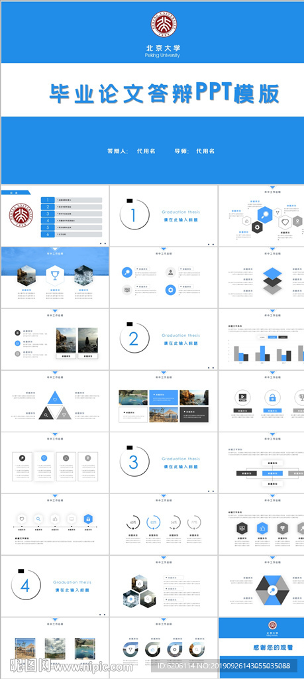The height and width of the screenshot is (679, 304).
Task: Click the main title 毕业论文答辩PPT模版
Action: click(164, 92)
